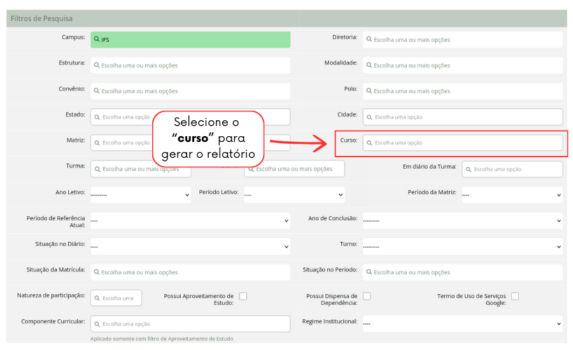Click the search icon in Campus field
The width and height of the screenshot is (573, 350).
click(97, 39)
